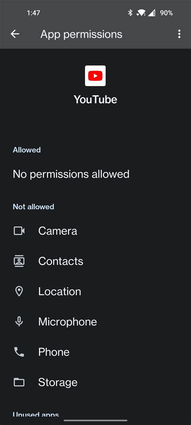The width and height of the screenshot is (191, 425).
Task: Tap the Unused apps section header
Action: pos(36,415)
